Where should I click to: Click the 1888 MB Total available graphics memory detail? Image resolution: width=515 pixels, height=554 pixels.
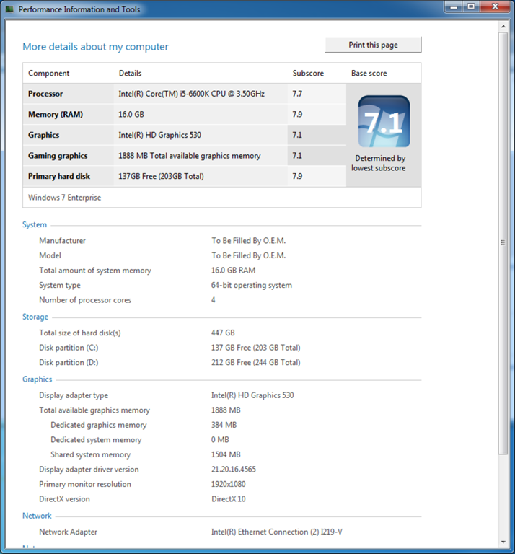pos(189,156)
